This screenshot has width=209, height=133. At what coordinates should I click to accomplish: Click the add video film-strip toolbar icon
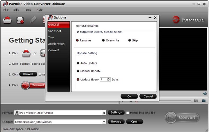click(x=20, y=20)
